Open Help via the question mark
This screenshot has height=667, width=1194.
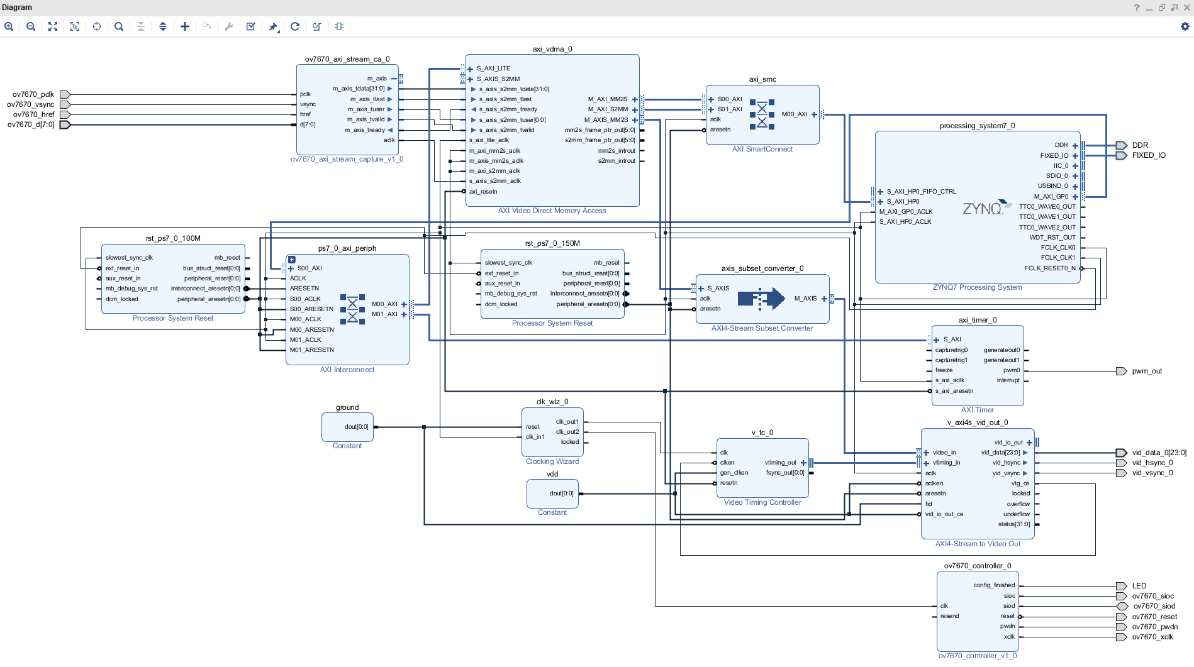click(x=1136, y=7)
